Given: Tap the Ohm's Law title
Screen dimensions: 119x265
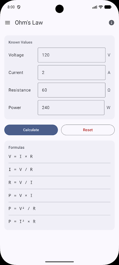Looking at the screenshot, I should coord(29,23).
